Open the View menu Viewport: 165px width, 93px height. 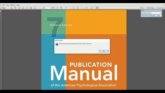[7, 5]
